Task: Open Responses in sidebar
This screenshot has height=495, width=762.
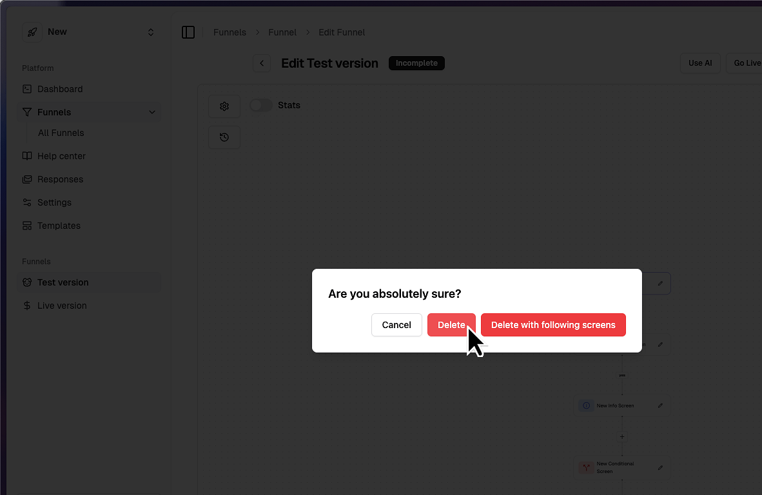Action: (x=90, y=179)
